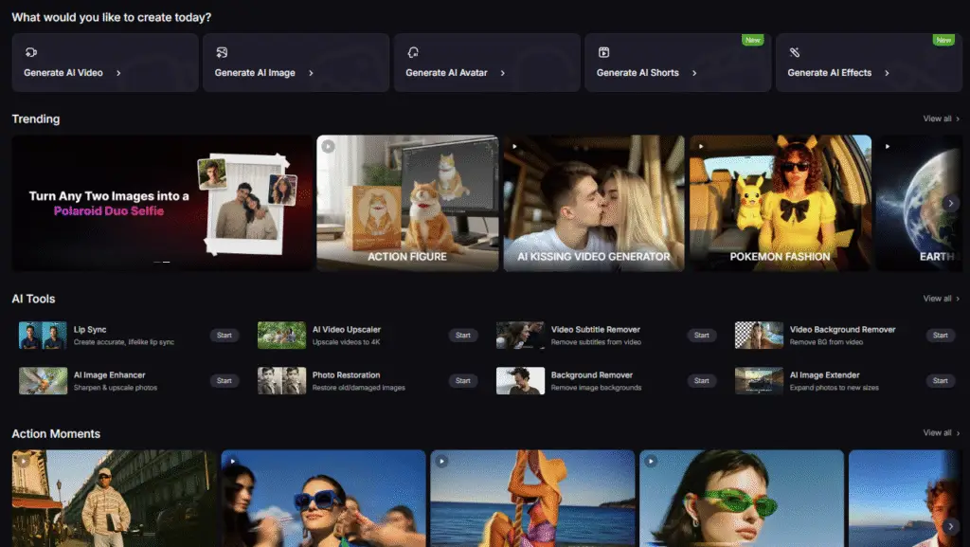The image size is (970, 547).
Task: Open the Lip Sync tool thumbnail icon
Action: click(x=43, y=335)
